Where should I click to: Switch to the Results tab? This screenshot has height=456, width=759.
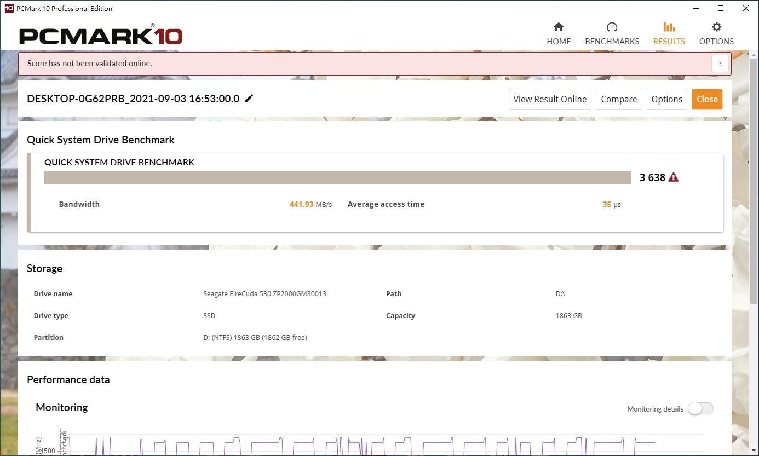[669, 34]
